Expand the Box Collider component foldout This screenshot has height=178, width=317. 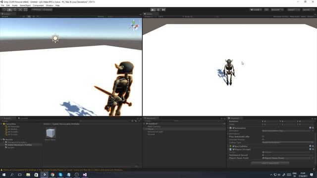pyautogui.click(x=228, y=146)
